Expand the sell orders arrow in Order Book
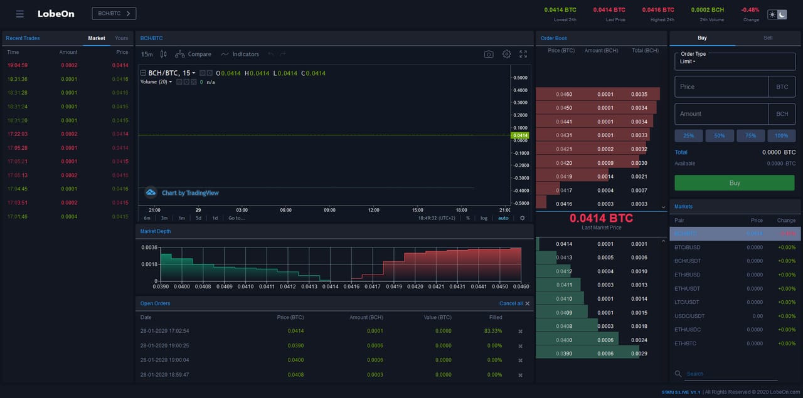803x398 pixels. pyautogui.click(x=664, y=207)
